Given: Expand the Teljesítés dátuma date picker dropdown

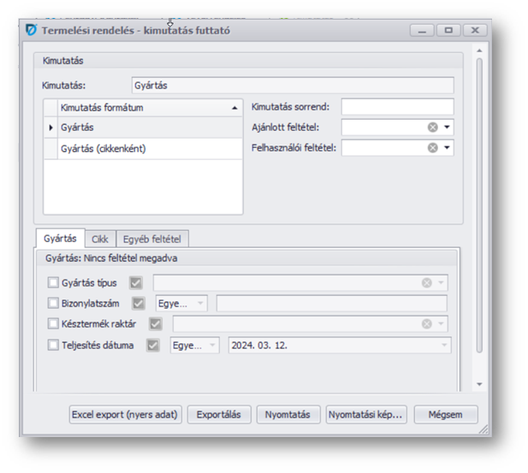Looking at the screenshot, I should (x=444, y=346).
